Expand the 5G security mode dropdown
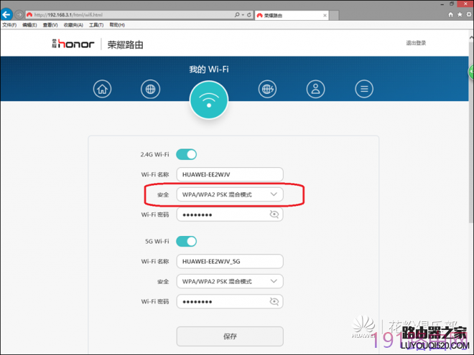 [x=230, y=282]
